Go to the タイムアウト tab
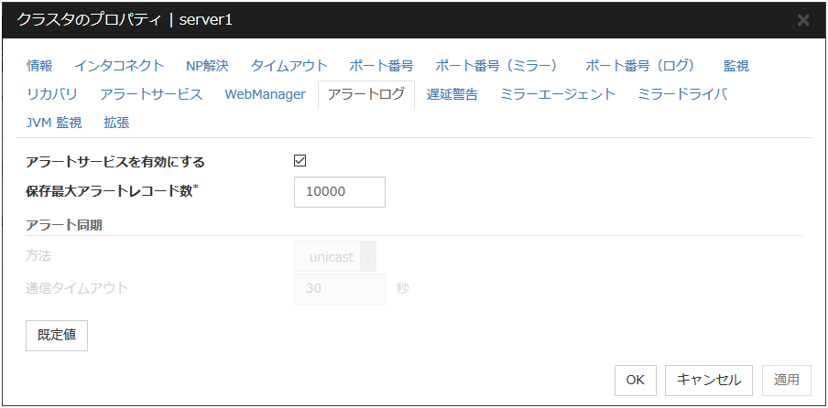 (x=289, y=66)
